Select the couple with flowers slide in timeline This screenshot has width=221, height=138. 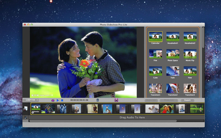pyautogui.click(x=48, y=108)
